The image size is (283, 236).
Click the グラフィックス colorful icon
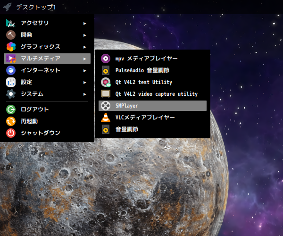coord(11,47)
